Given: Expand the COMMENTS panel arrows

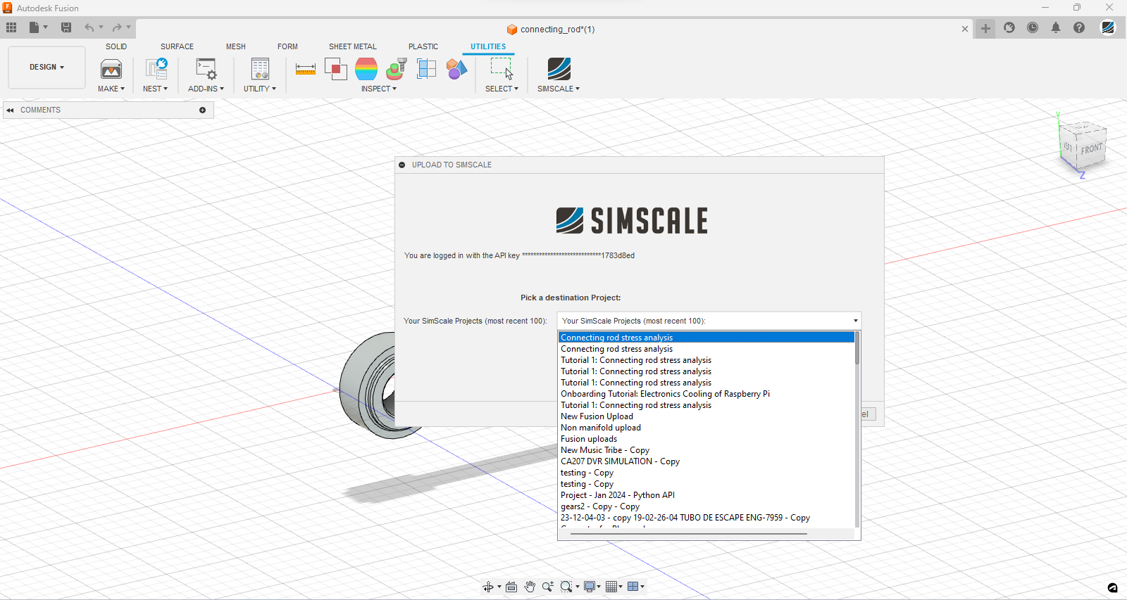Looking at the screenshot, I should 10,110.
